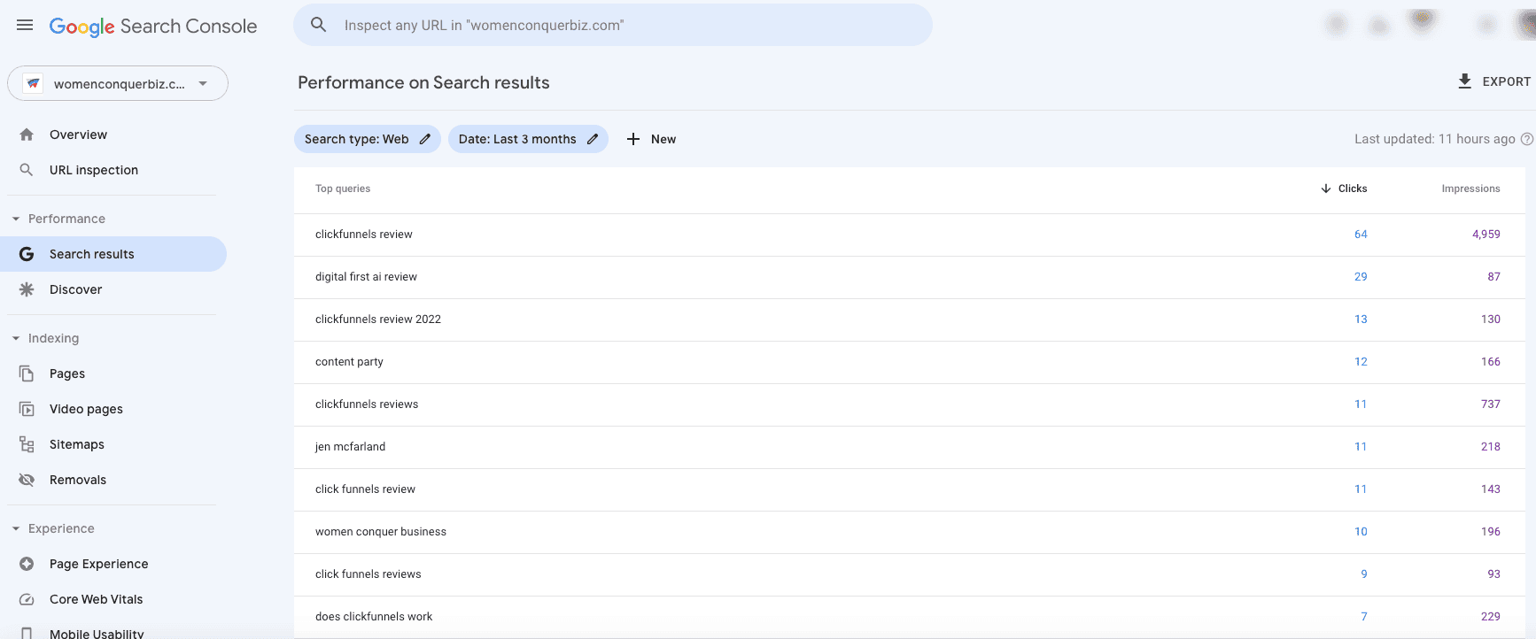The height and width of the screenshot is (639, 1536).
Task: Select the click funnels reviews query
Action: (910, 574)
